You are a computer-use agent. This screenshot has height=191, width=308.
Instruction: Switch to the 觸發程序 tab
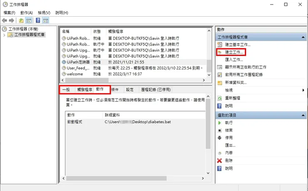click(84, 90)
